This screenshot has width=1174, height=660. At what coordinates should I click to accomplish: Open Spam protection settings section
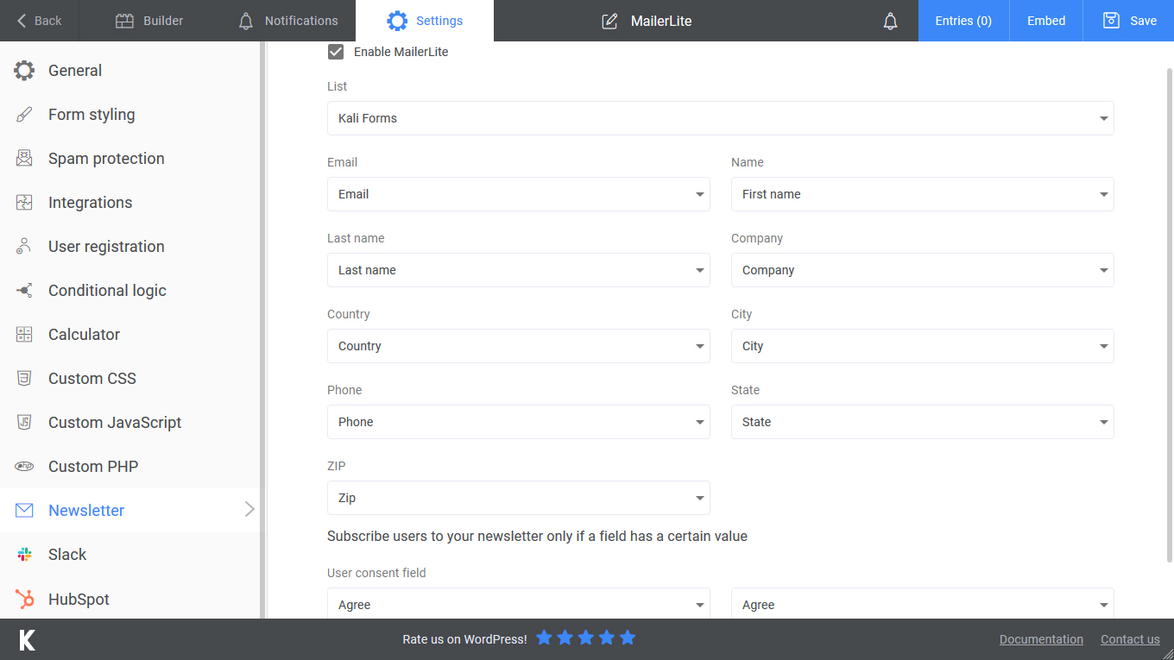pos(129,159)
